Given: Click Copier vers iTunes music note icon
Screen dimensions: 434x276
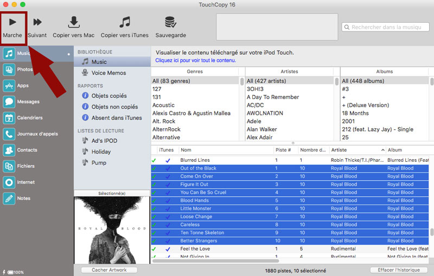Looking at the screenshot, I should 125,22.
